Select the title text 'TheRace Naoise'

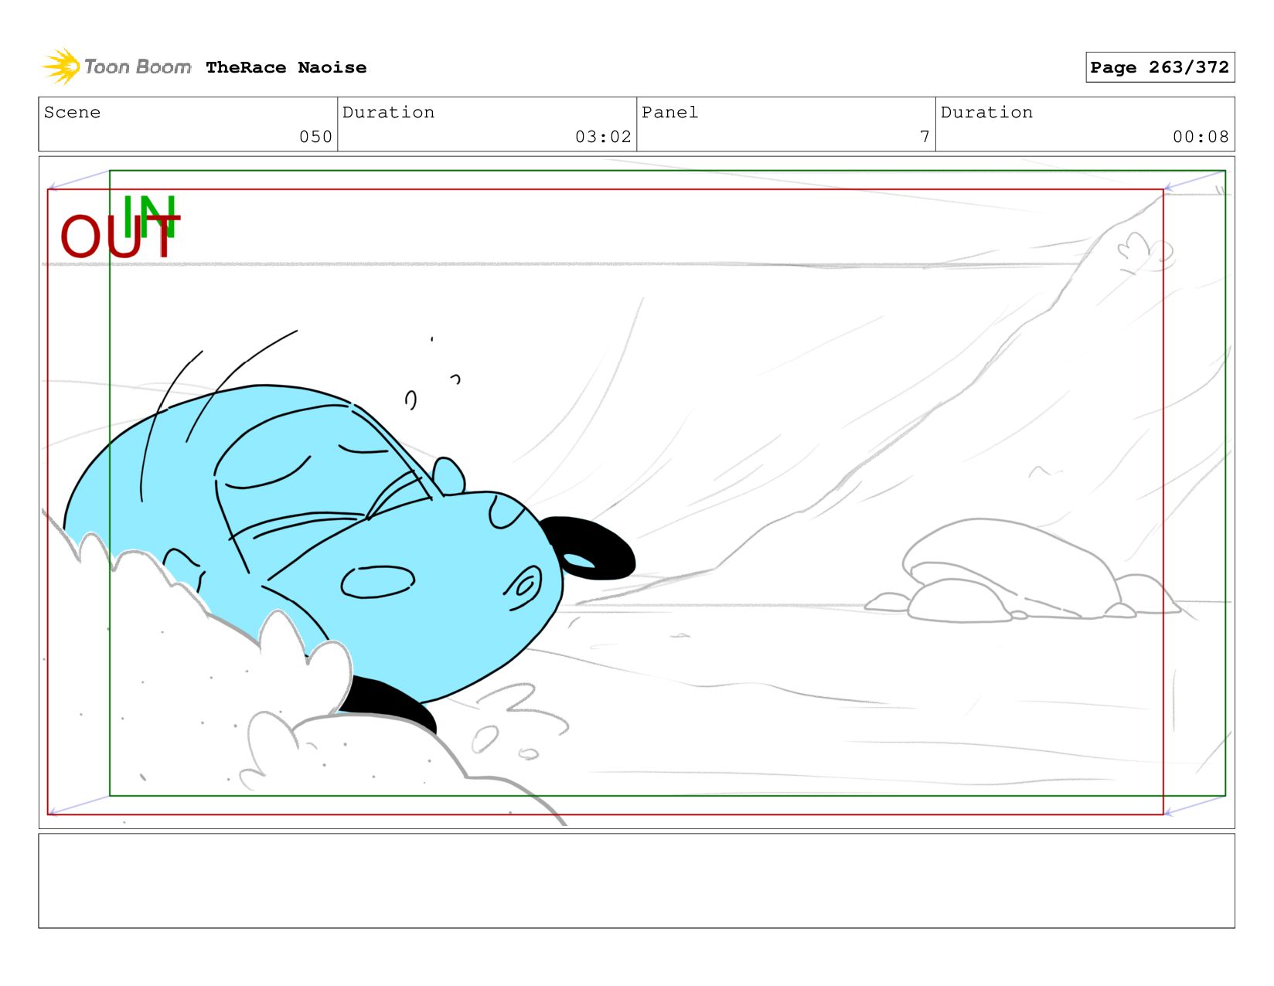click(x=286, y=67)
